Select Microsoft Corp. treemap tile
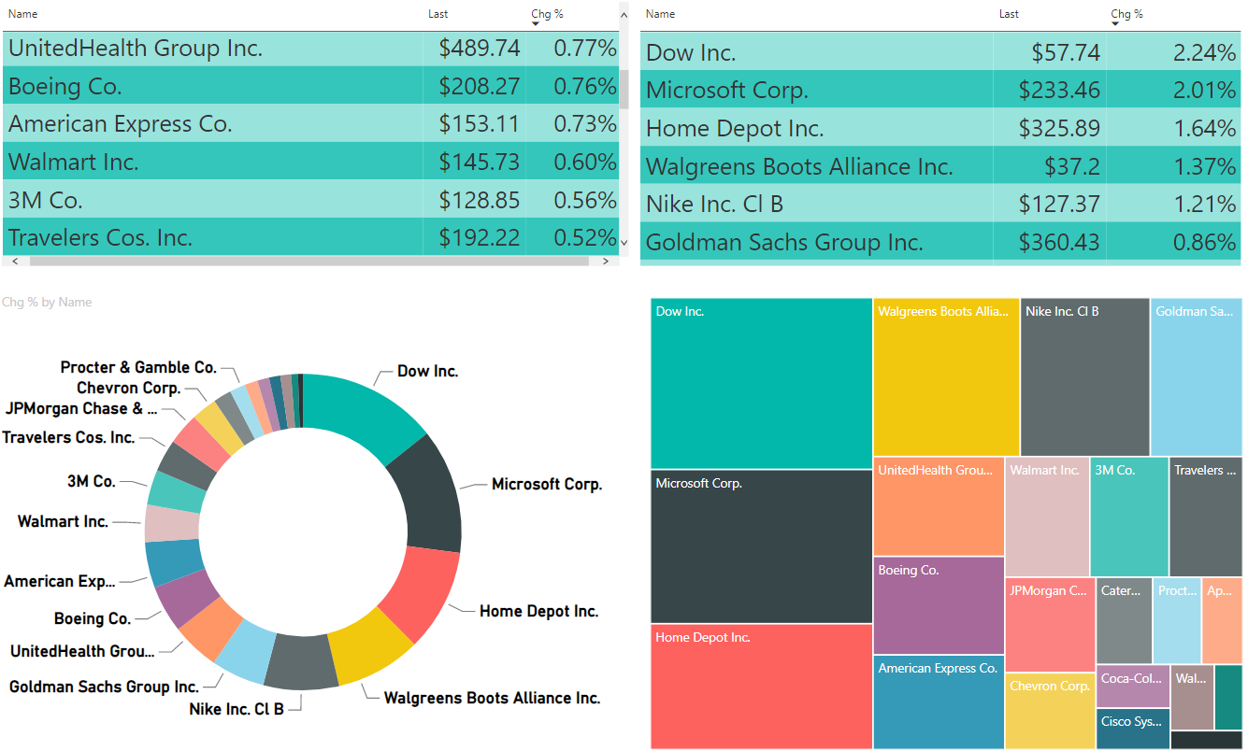 pyautogui.click(x=762, y=546)
